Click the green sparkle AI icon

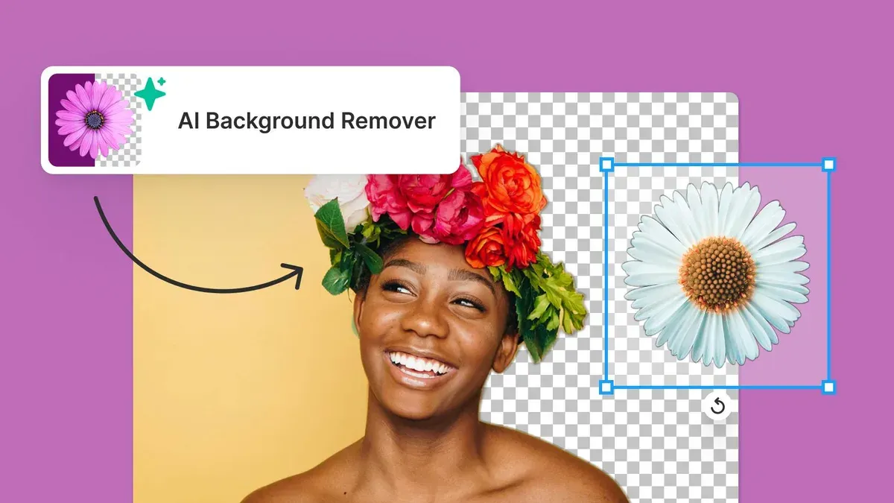tap(151, 94)
